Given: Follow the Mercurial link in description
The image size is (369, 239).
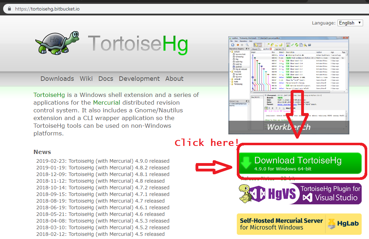Looking at the screenshot, I should 106,103.
